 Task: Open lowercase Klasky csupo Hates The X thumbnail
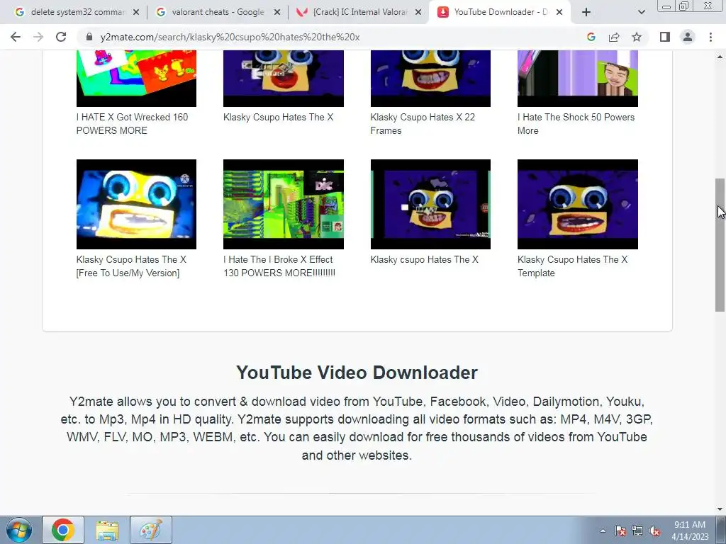tap(430, 204)
